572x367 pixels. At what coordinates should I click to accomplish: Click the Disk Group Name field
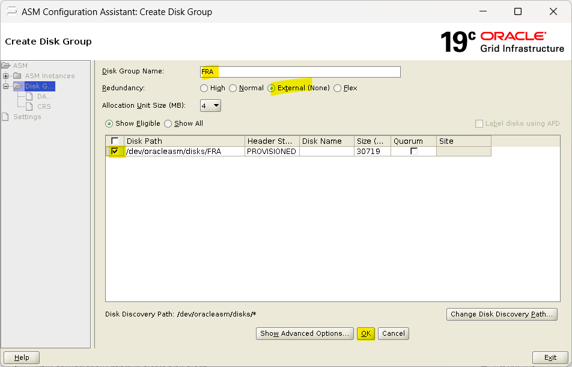(x=300, y=72)
